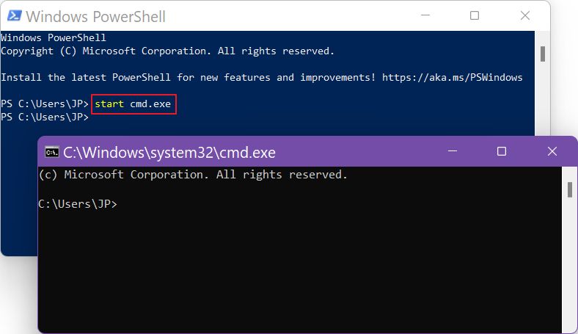This screenshot has height=334, width=578.
Task: Maximize the Windows PowerShell window
Action: (475, 15)
